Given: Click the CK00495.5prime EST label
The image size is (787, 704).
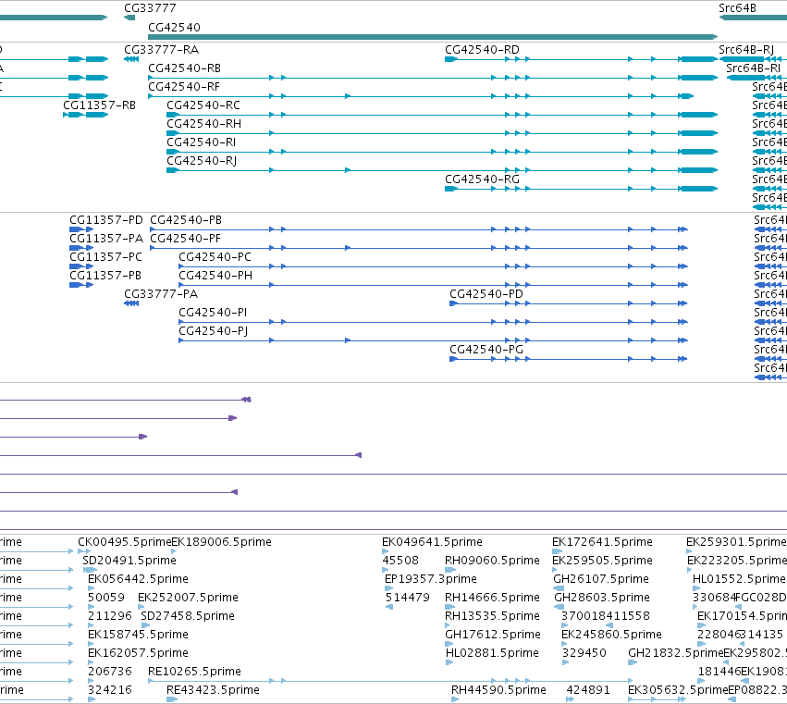Looking at the screenshot, I should pos(125,542).
